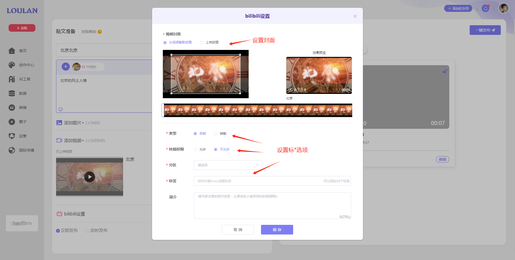The width and height of the screenshot is (515, 260).
Task: Play the uploaded 北京 video
Action: [90, 177]
